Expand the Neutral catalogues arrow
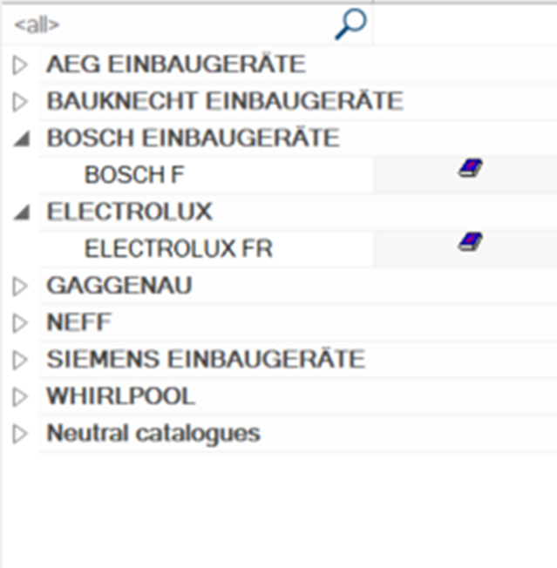 (20, 434)
